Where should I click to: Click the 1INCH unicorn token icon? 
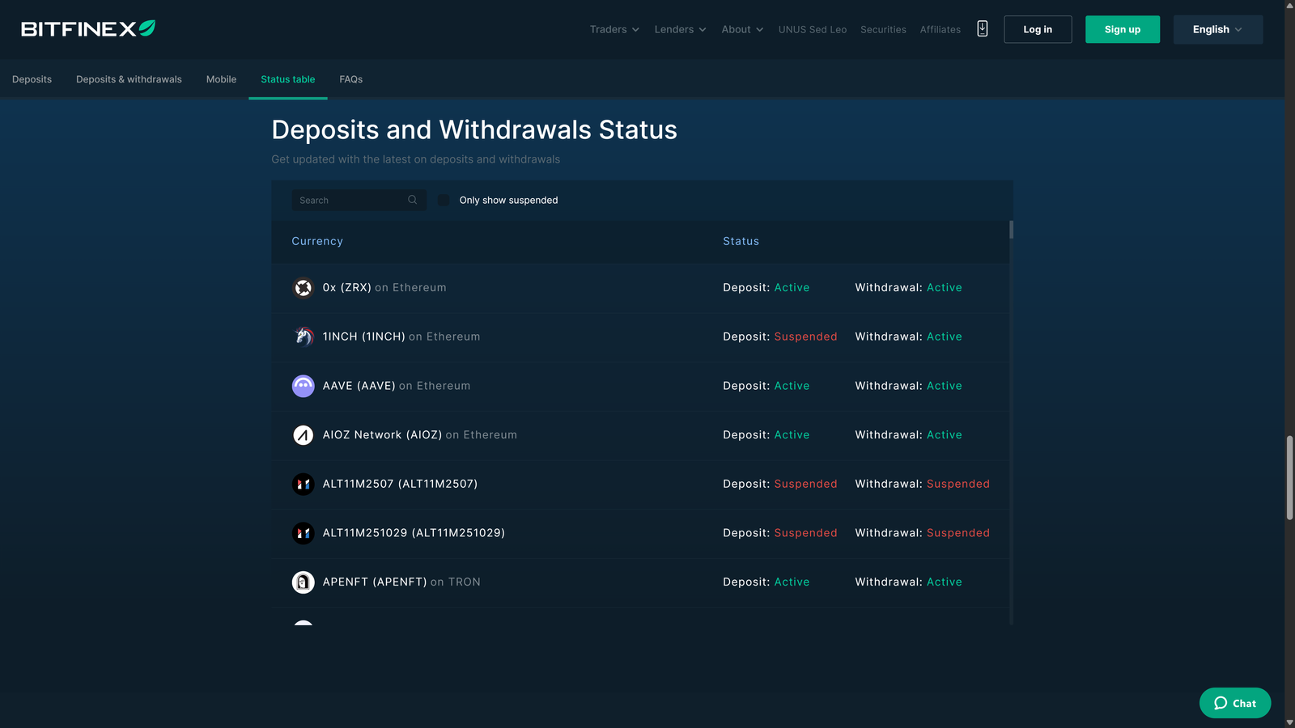point(303,336)
